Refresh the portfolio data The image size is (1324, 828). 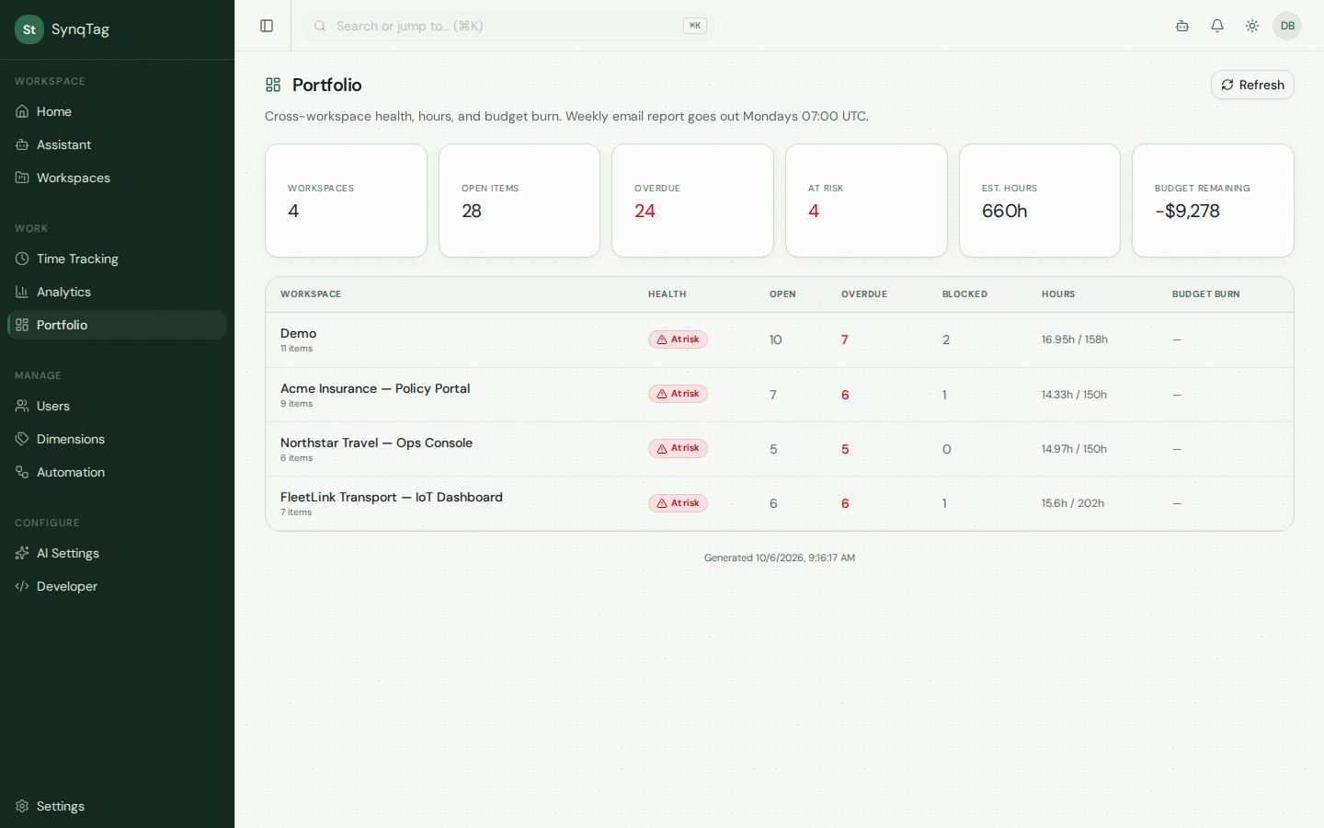pos(1252,85)
